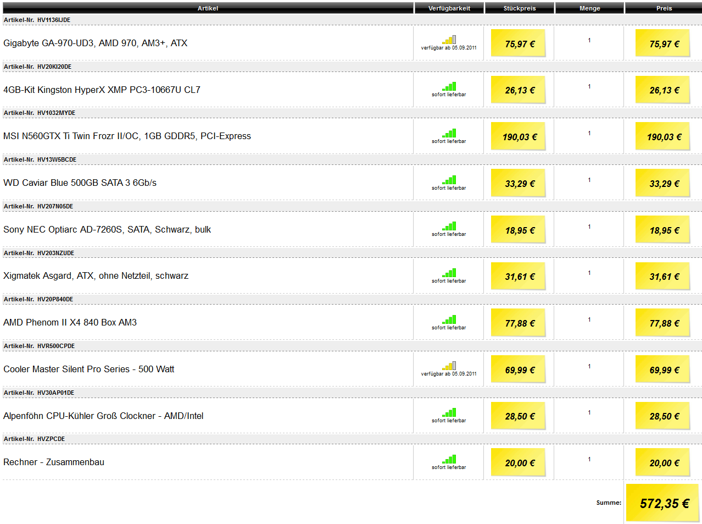Click article number HV1032MYDE

pyautogui.click(x=57, y=113)
